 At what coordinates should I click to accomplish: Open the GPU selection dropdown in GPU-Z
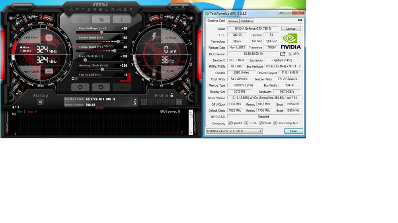[234, 131]
